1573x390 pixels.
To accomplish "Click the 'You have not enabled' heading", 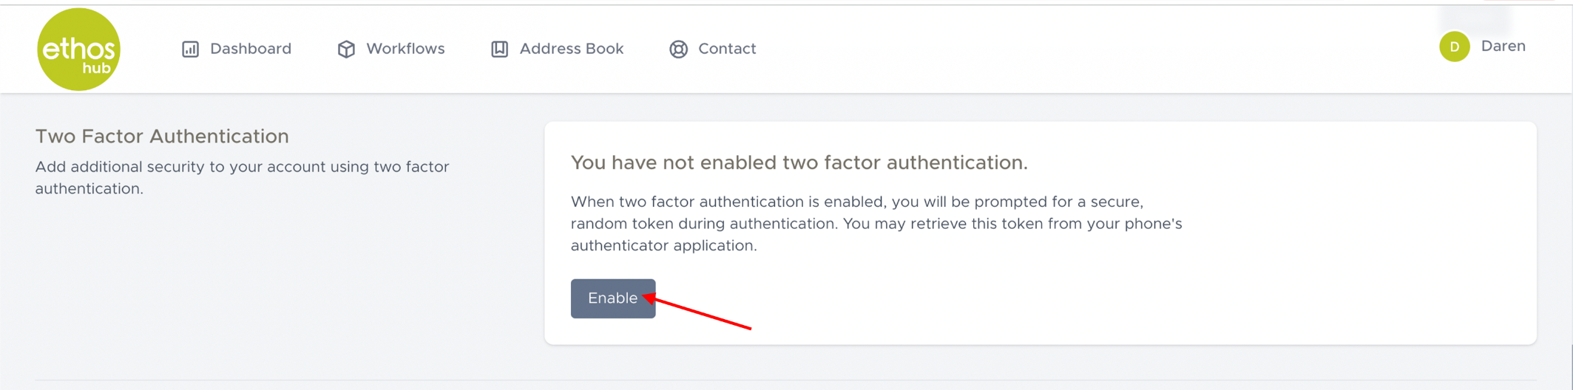I will click(x=799, y=162).
